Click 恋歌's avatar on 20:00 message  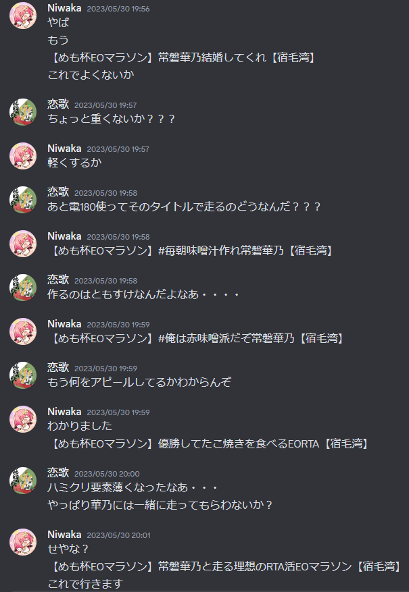(x=23, y=481)
